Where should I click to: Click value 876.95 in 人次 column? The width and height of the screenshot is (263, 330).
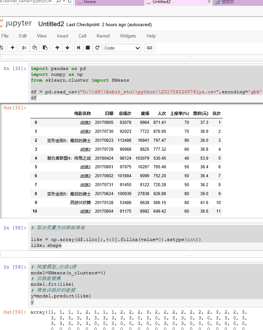point(160,131)
